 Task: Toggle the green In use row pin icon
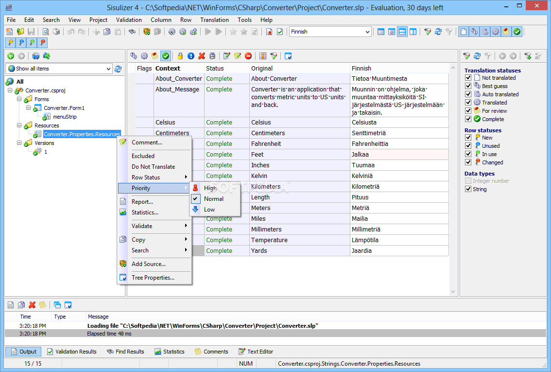(x=32, y=42)
